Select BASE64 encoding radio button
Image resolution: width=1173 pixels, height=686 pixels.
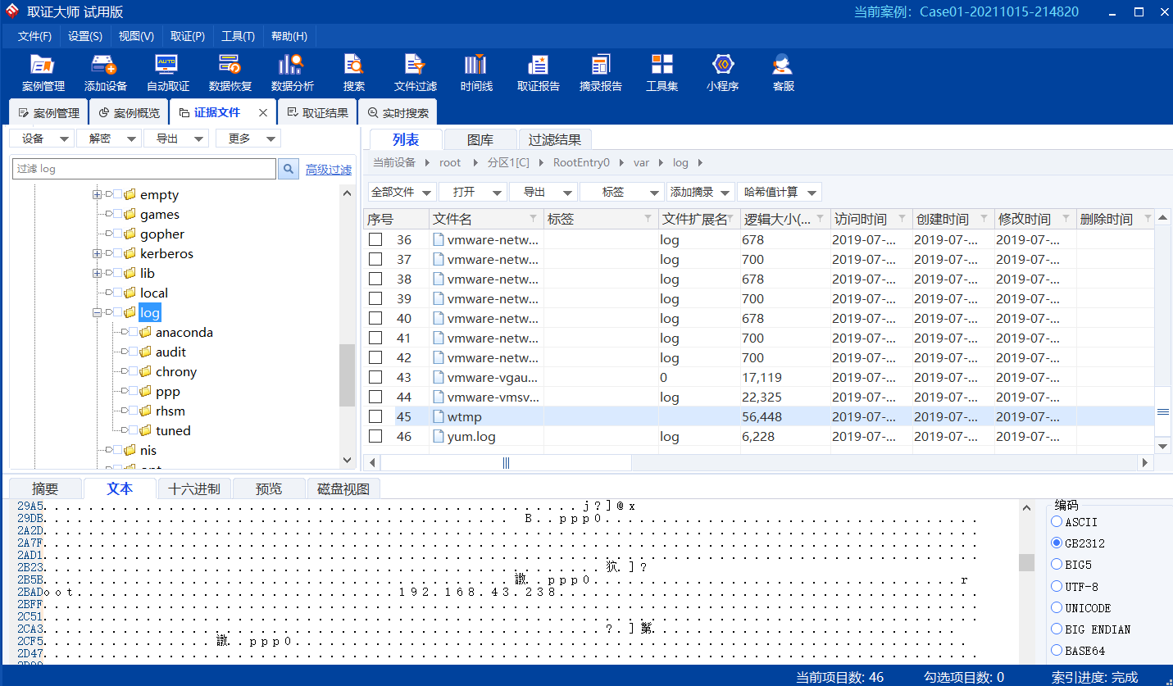click(x=1057, y=651)
